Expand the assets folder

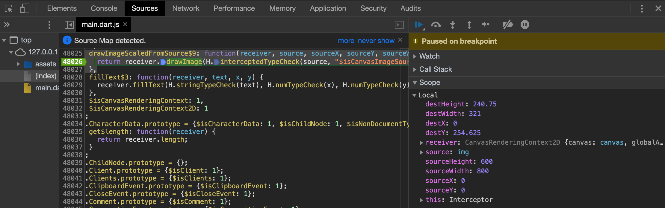click(x=18, y=64)
